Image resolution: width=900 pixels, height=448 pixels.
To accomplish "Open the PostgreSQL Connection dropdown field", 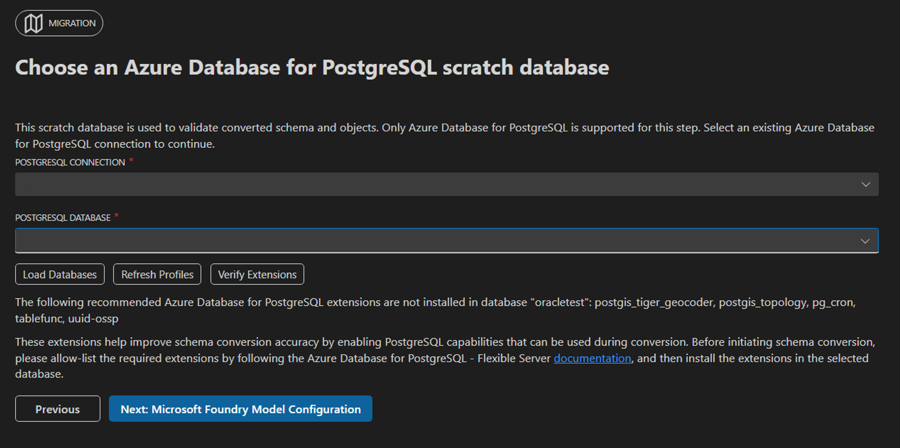I will point(446,184).
